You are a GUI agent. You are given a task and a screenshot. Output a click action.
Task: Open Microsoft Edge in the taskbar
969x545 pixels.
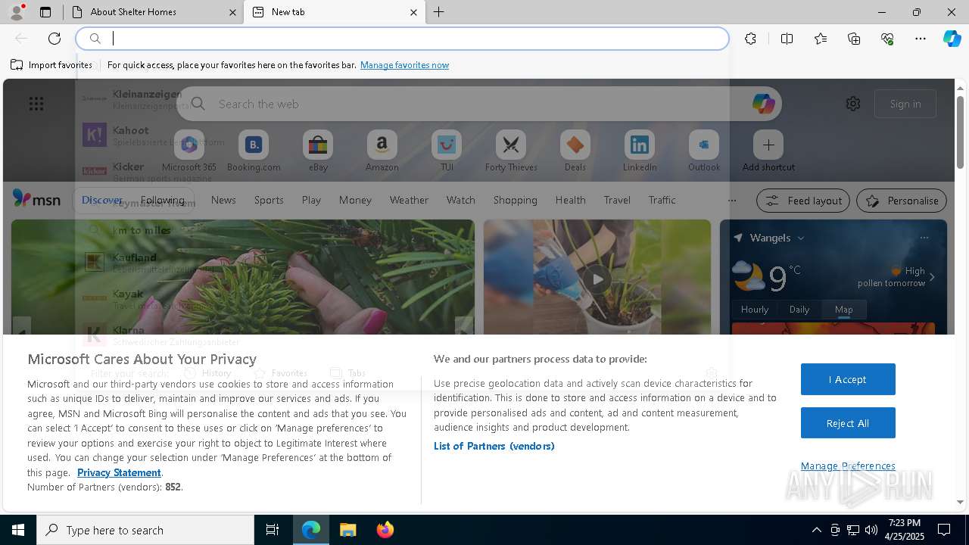pyautogui.click(x=311, y=530)
